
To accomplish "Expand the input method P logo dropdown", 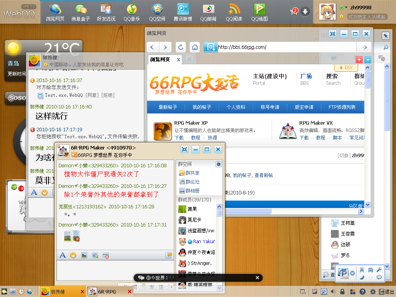I will coord(352,273).
